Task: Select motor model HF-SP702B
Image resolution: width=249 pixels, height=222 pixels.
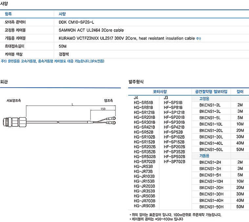Action: 175,162
